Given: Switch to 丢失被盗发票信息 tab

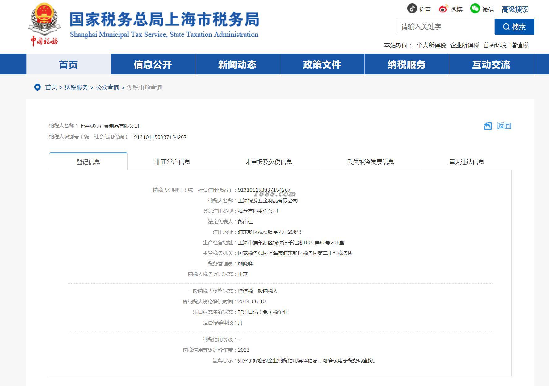Looking at the screenshot, I should (x=371, y=162).
